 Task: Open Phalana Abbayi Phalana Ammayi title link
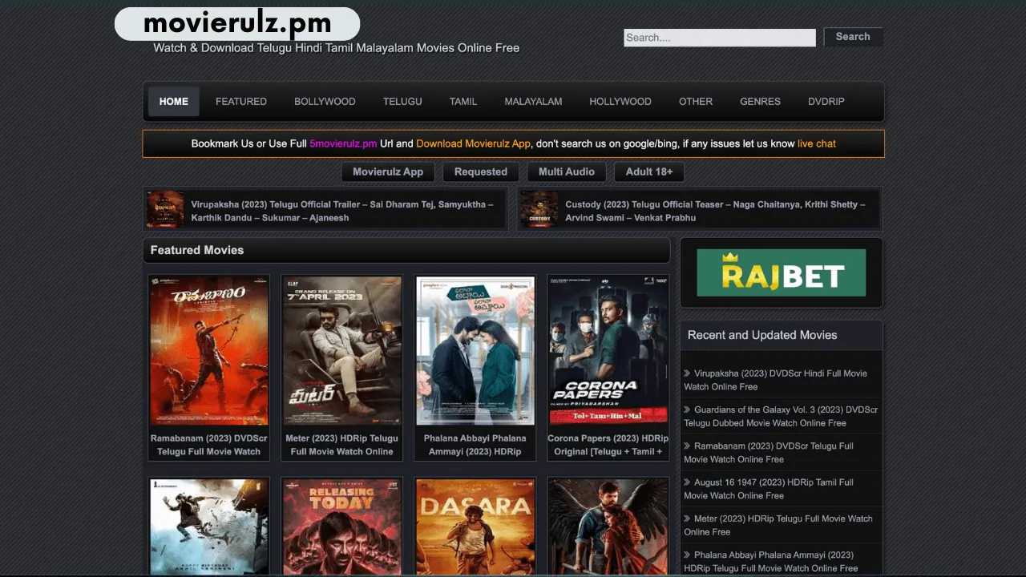point(475,445)
